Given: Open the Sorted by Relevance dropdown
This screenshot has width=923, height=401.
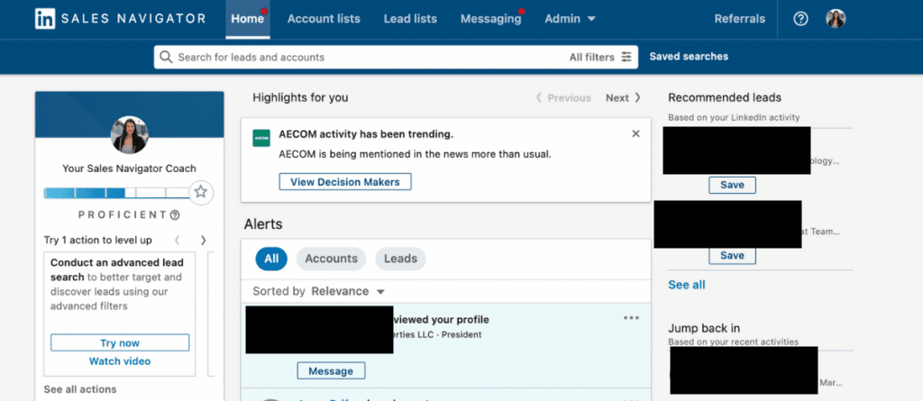Looking at the screenshot, I should [x=348, y=291].
